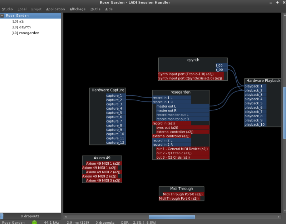Viewport: 286px width, 224px height.
Task: Select qsynth r_00 output port
Action: coord(221,70)
